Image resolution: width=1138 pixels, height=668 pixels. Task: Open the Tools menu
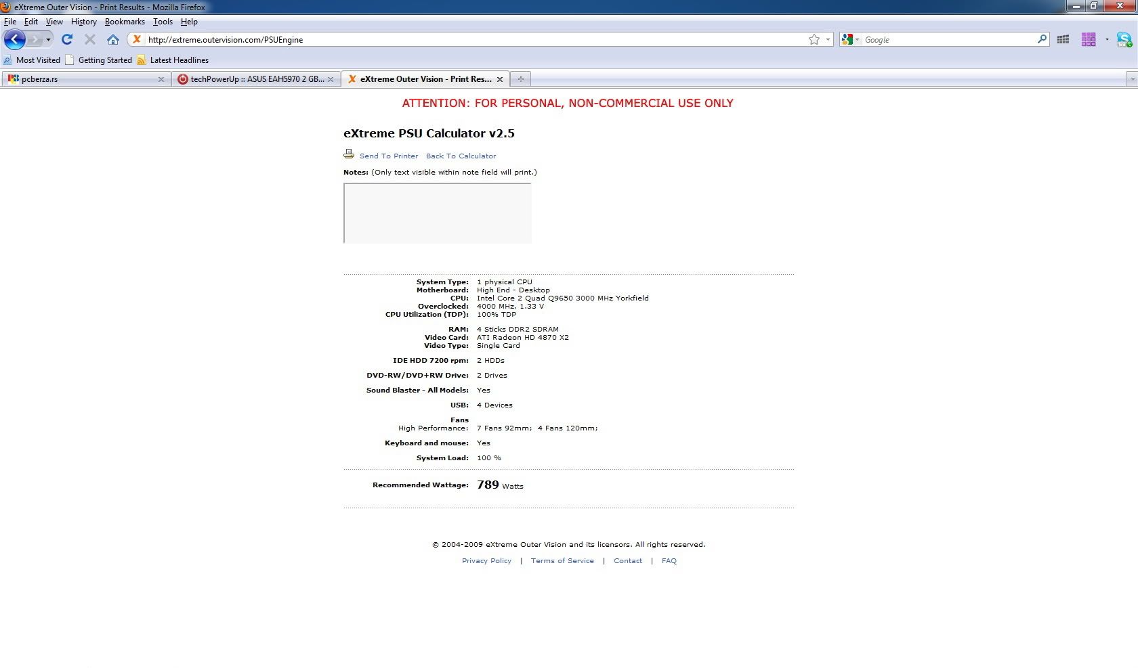coord(163,22)
